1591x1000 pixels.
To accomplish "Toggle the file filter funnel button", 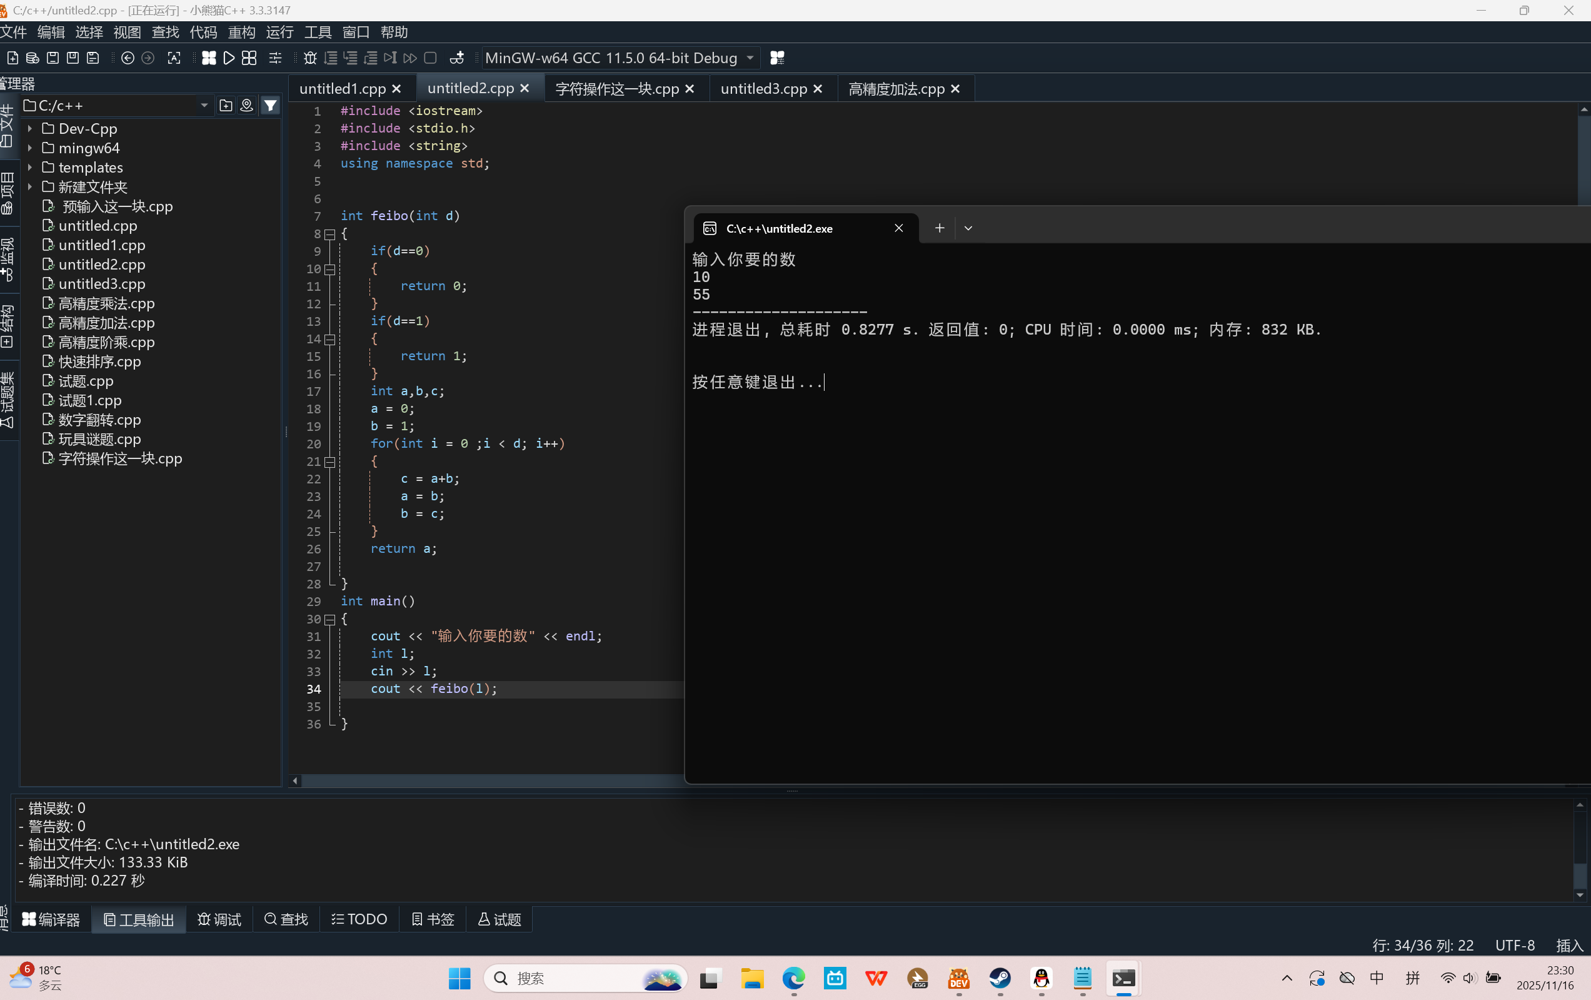I will [270, 106].
